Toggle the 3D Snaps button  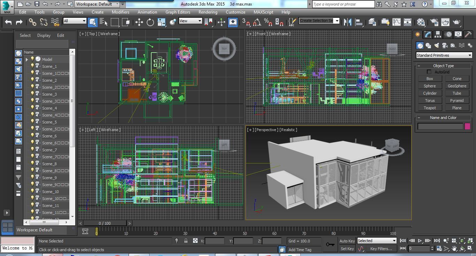tap(246, 22)
